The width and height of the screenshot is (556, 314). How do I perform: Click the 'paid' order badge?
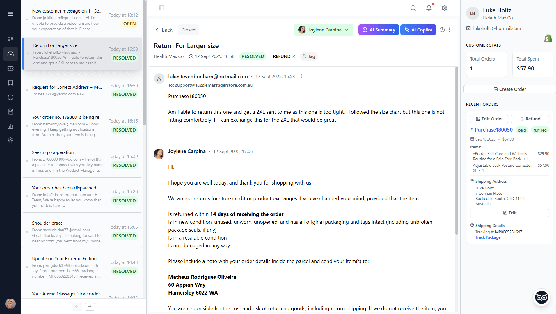[x=522, y=130]
